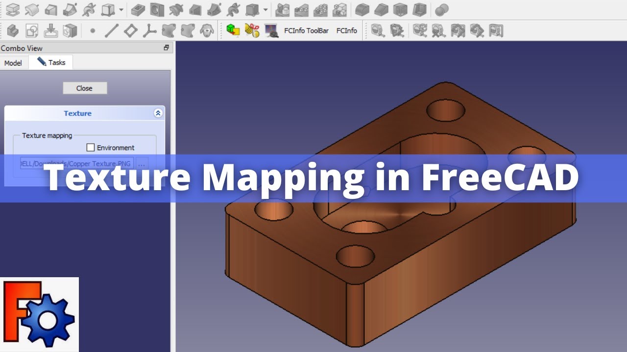Click the Measure Toggle All icon
627x352 pixels.
tap(458, 30)
